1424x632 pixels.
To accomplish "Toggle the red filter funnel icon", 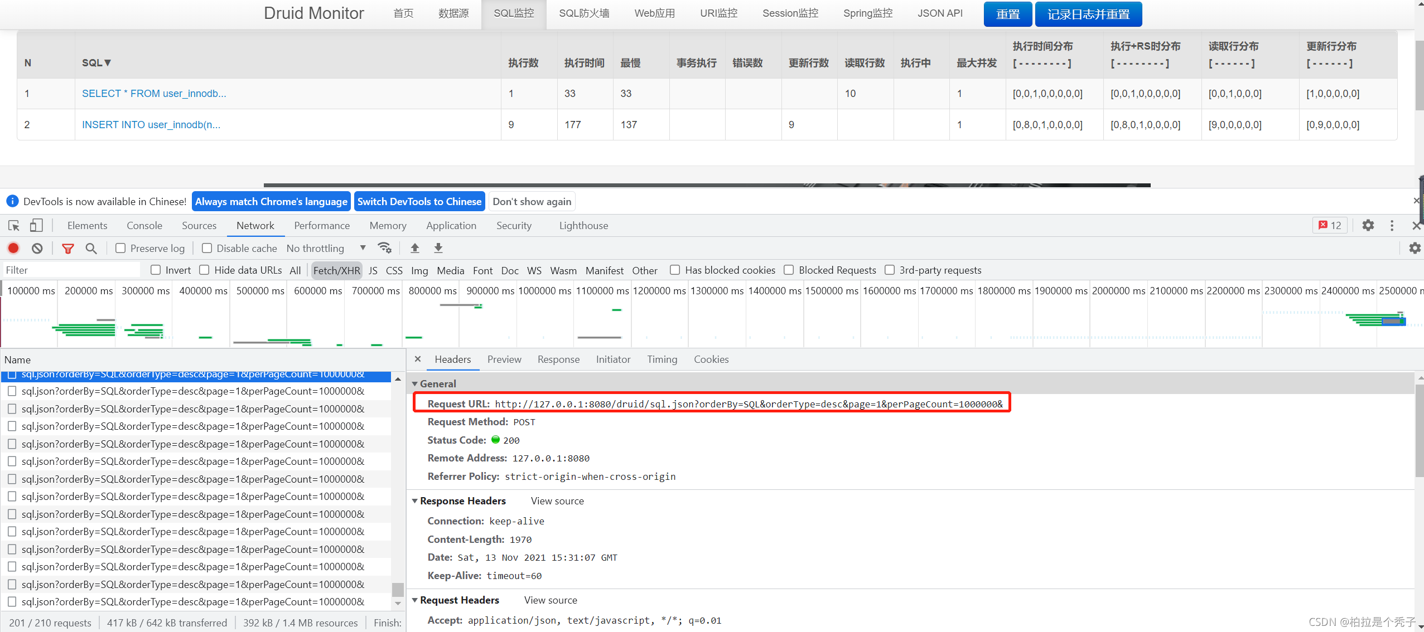I will (68, 249).
